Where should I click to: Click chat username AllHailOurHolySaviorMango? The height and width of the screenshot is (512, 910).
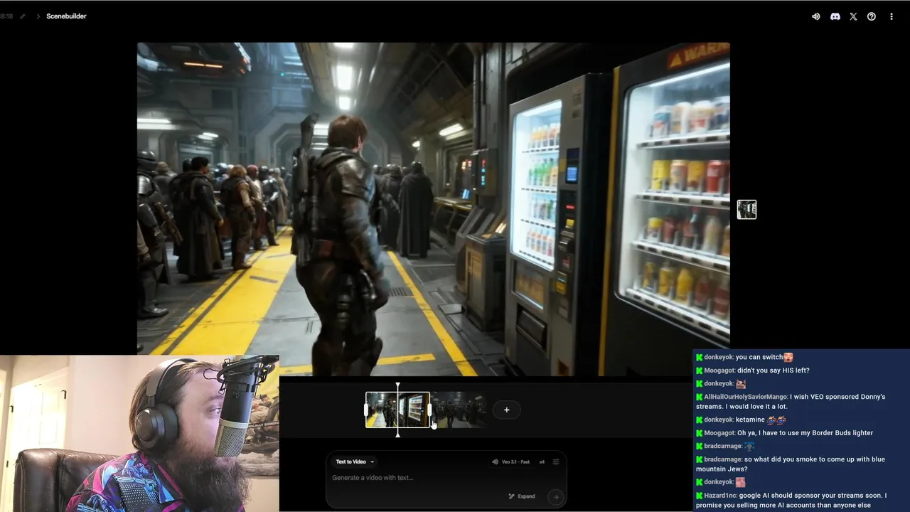[x=745, y=397]
